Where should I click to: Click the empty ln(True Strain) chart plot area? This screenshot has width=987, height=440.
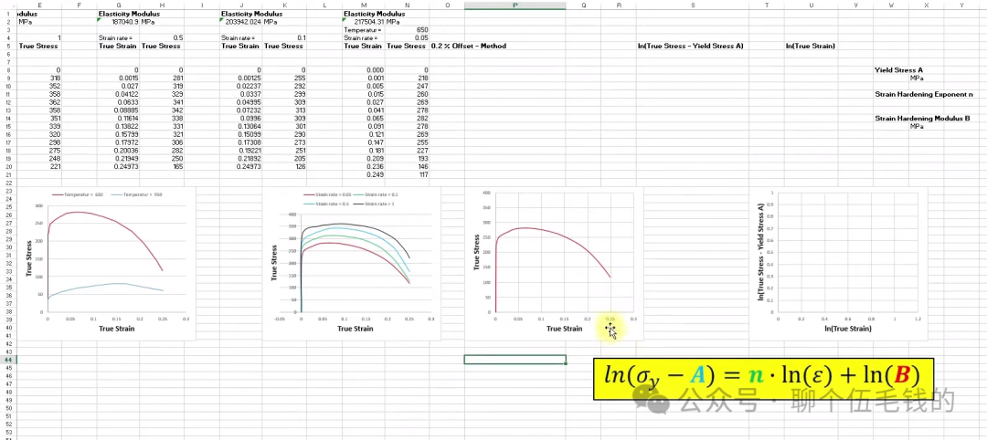pos(846,254)
